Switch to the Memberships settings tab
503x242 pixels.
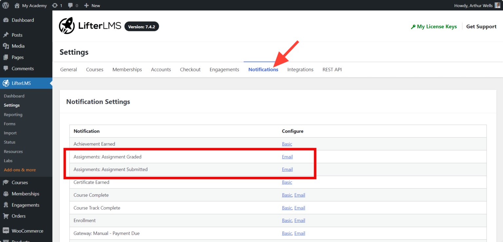coord(127,69)
